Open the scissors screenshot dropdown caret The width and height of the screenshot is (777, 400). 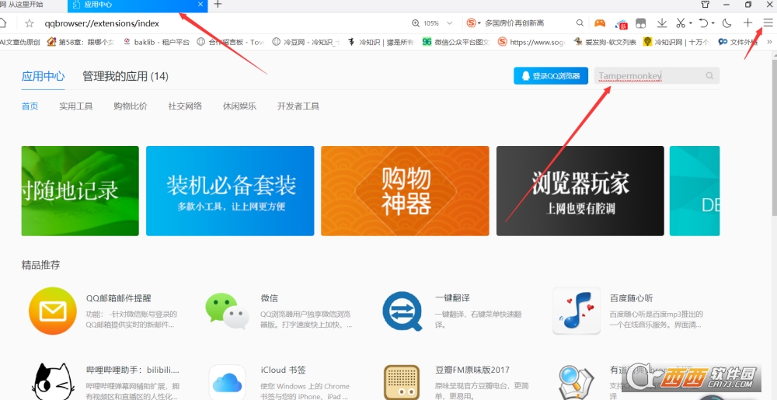coord(691,23)
